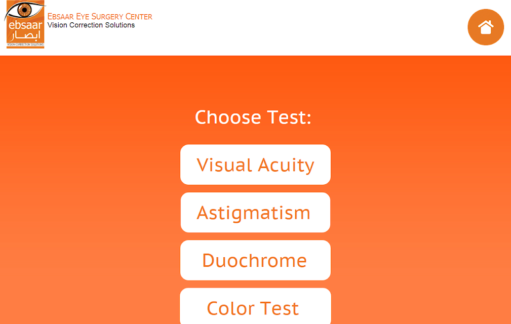Click the white 'ebsaar' word in logo
This screenshot has width=511, height=324.
pyautogui.click(x=25, y=25)
